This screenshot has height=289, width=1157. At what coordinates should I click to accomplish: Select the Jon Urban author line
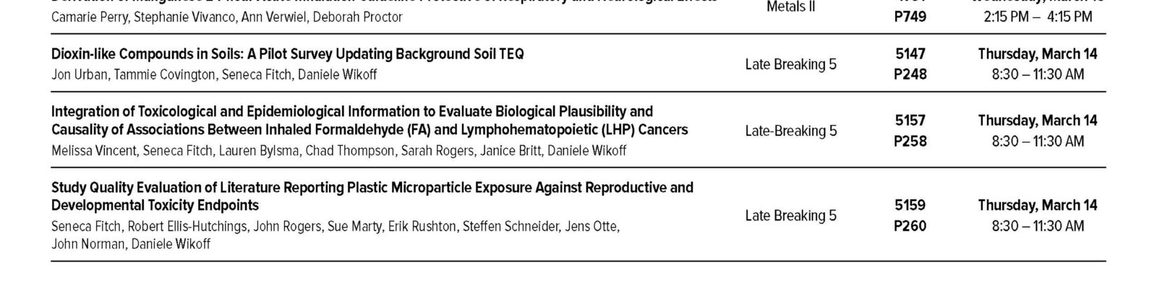click(x=214, y=74)
